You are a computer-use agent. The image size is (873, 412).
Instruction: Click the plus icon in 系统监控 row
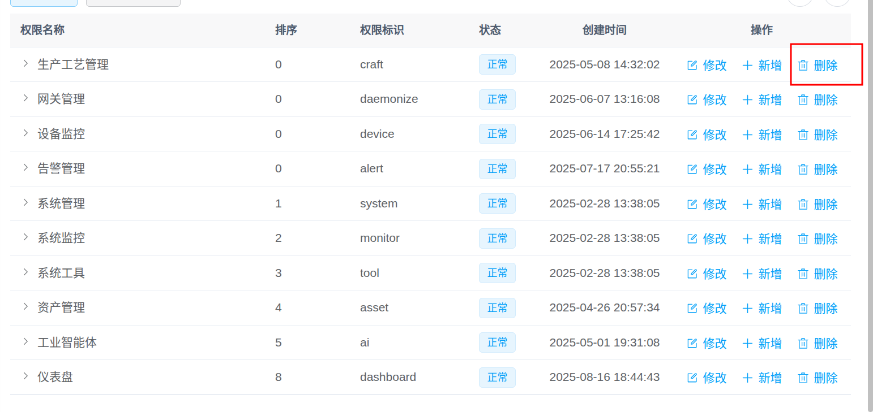tap(747, 239)
